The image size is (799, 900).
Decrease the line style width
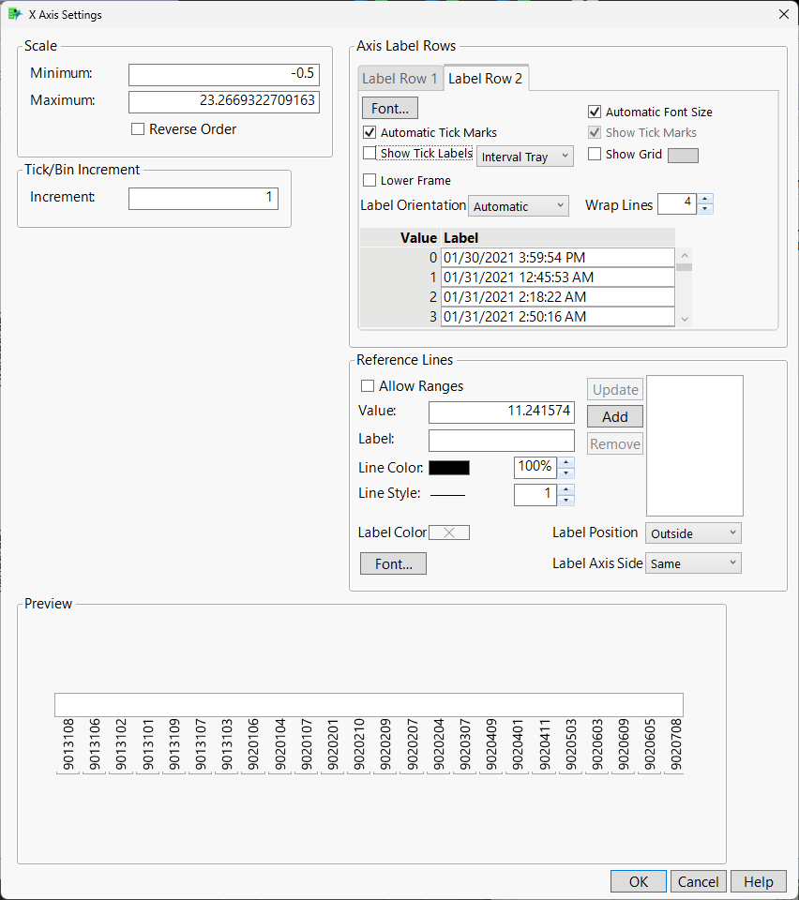tap(566, 501)
